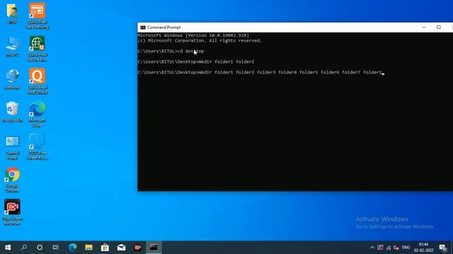Click 'folder7' in the last command
The width and height of the screenshot is (453, 254).
(x=351, y=72)
